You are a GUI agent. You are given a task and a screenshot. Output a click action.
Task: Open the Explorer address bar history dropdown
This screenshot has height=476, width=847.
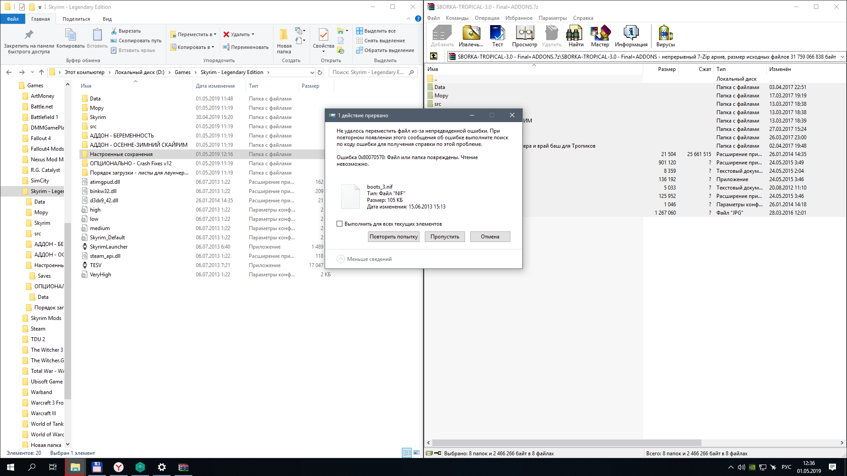[x=312, y=72]
